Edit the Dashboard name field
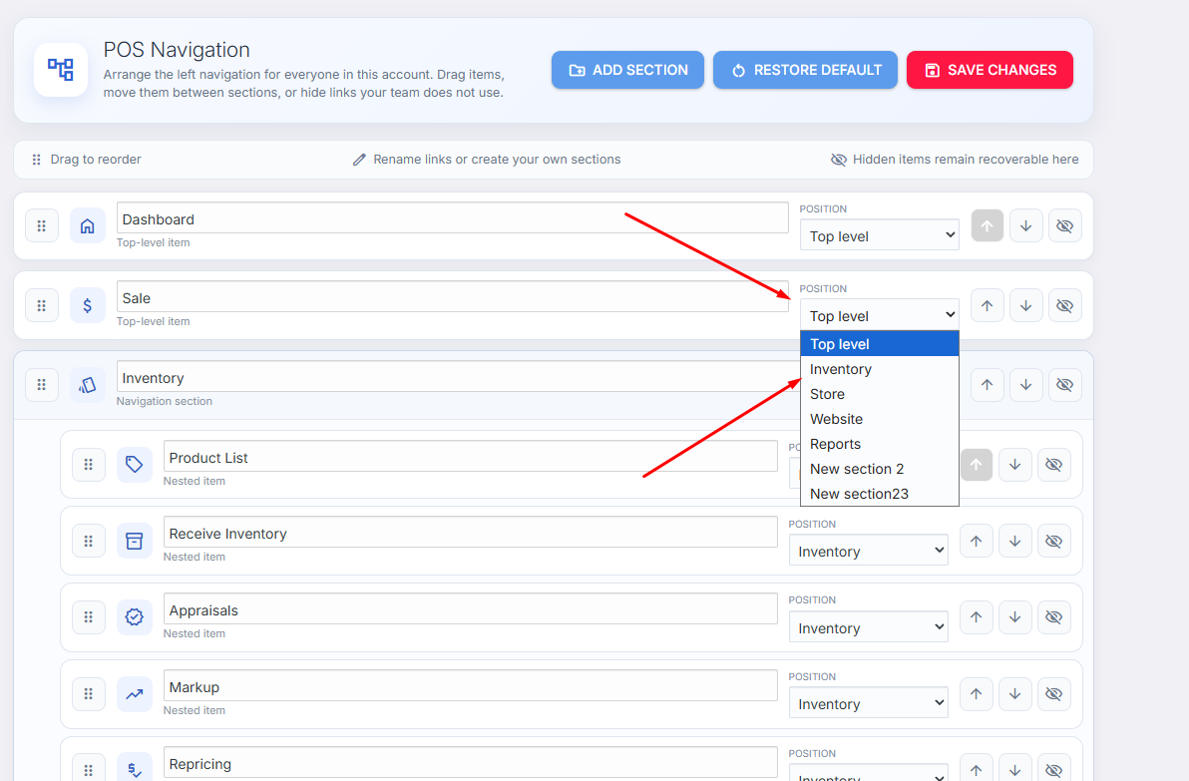This screenshot has width=1189, height=781. [453, 218]
